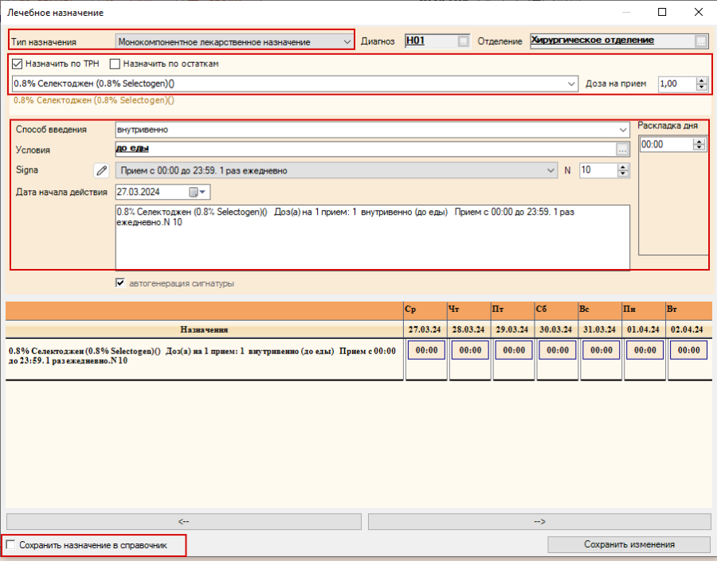Click the 'Раскладка дня' 00:00 time field
Image resolution: width=717 pixels, height=561 pixels.
click(x=666, y=144)
